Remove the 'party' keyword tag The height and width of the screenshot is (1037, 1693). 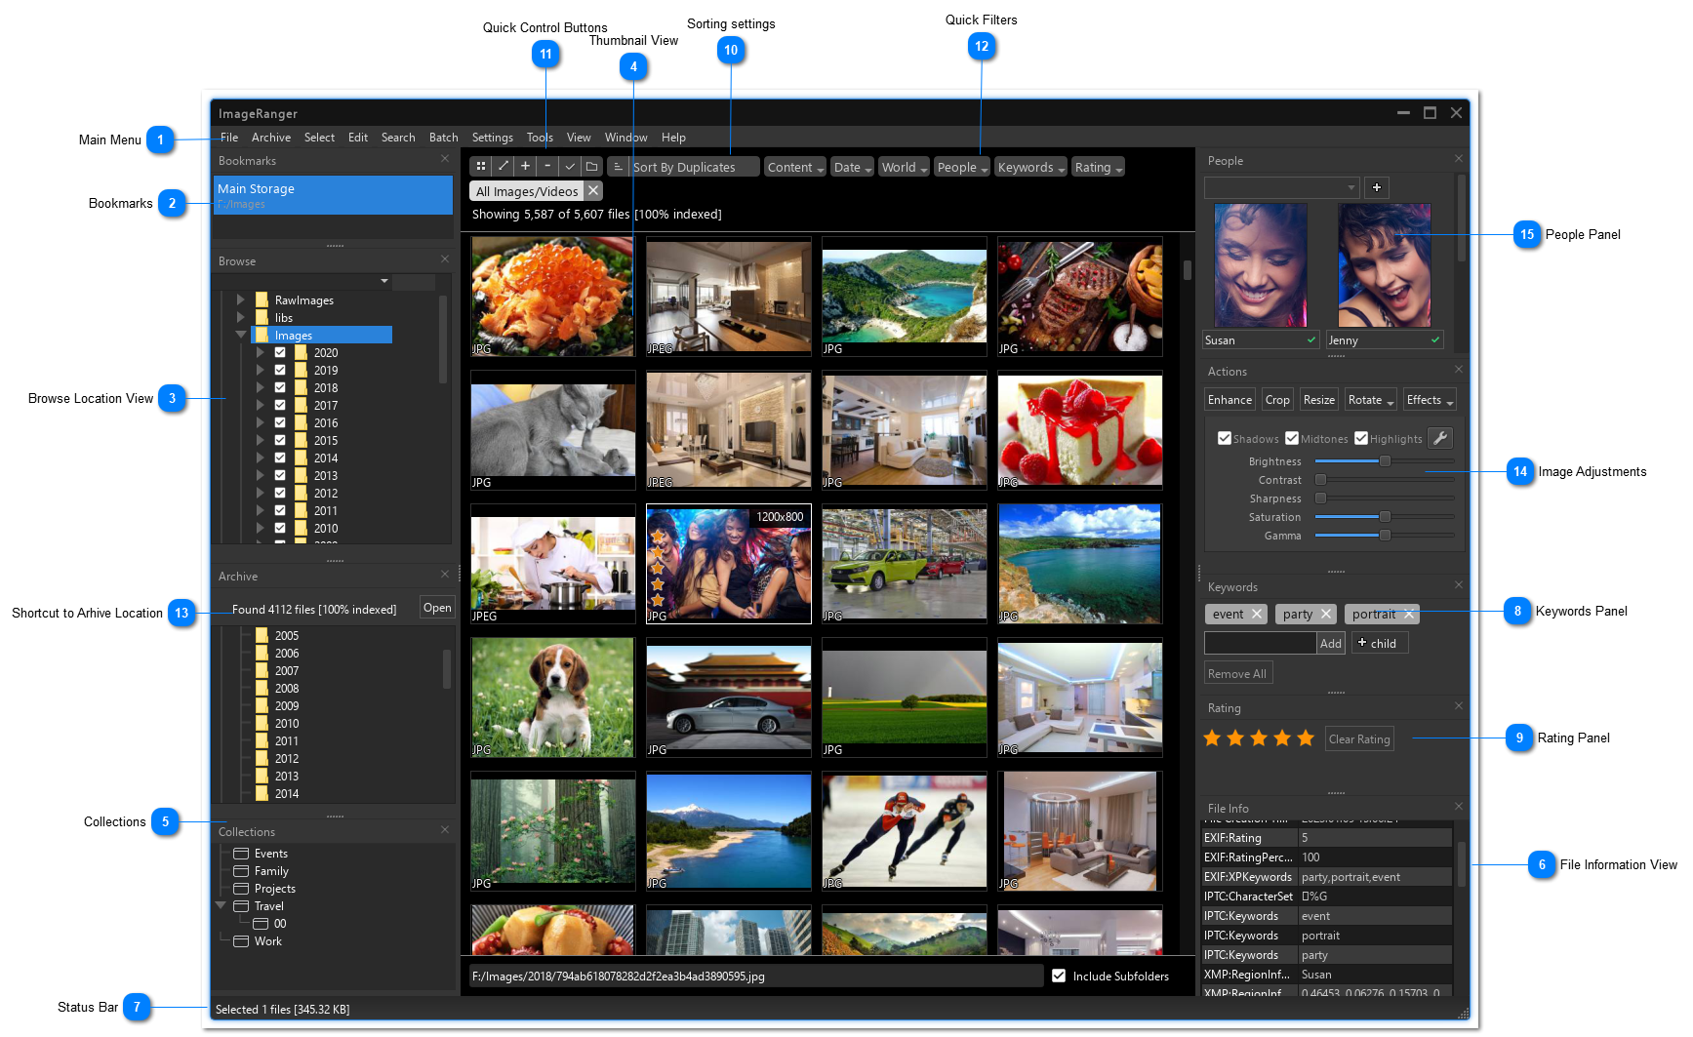click(x=1326, y=614)
